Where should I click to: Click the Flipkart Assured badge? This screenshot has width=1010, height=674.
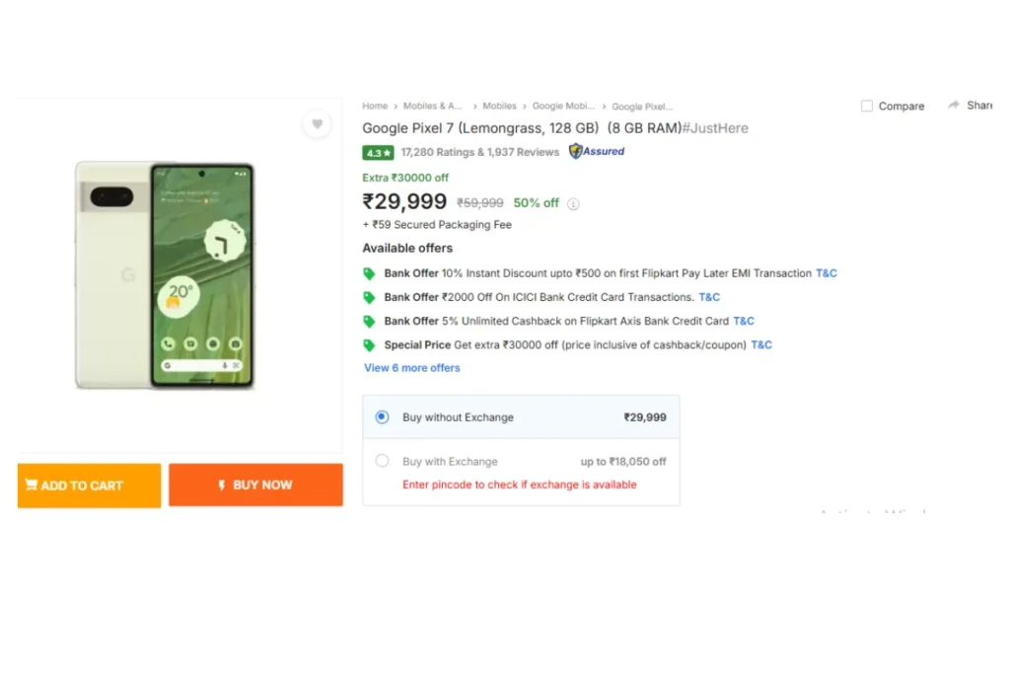click(x=597, y=151)
